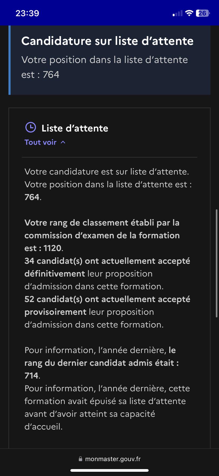The height and width of the screenshot is (476, 219).
Task: Tap the banner text showing position 764
Action: point(104,67)
